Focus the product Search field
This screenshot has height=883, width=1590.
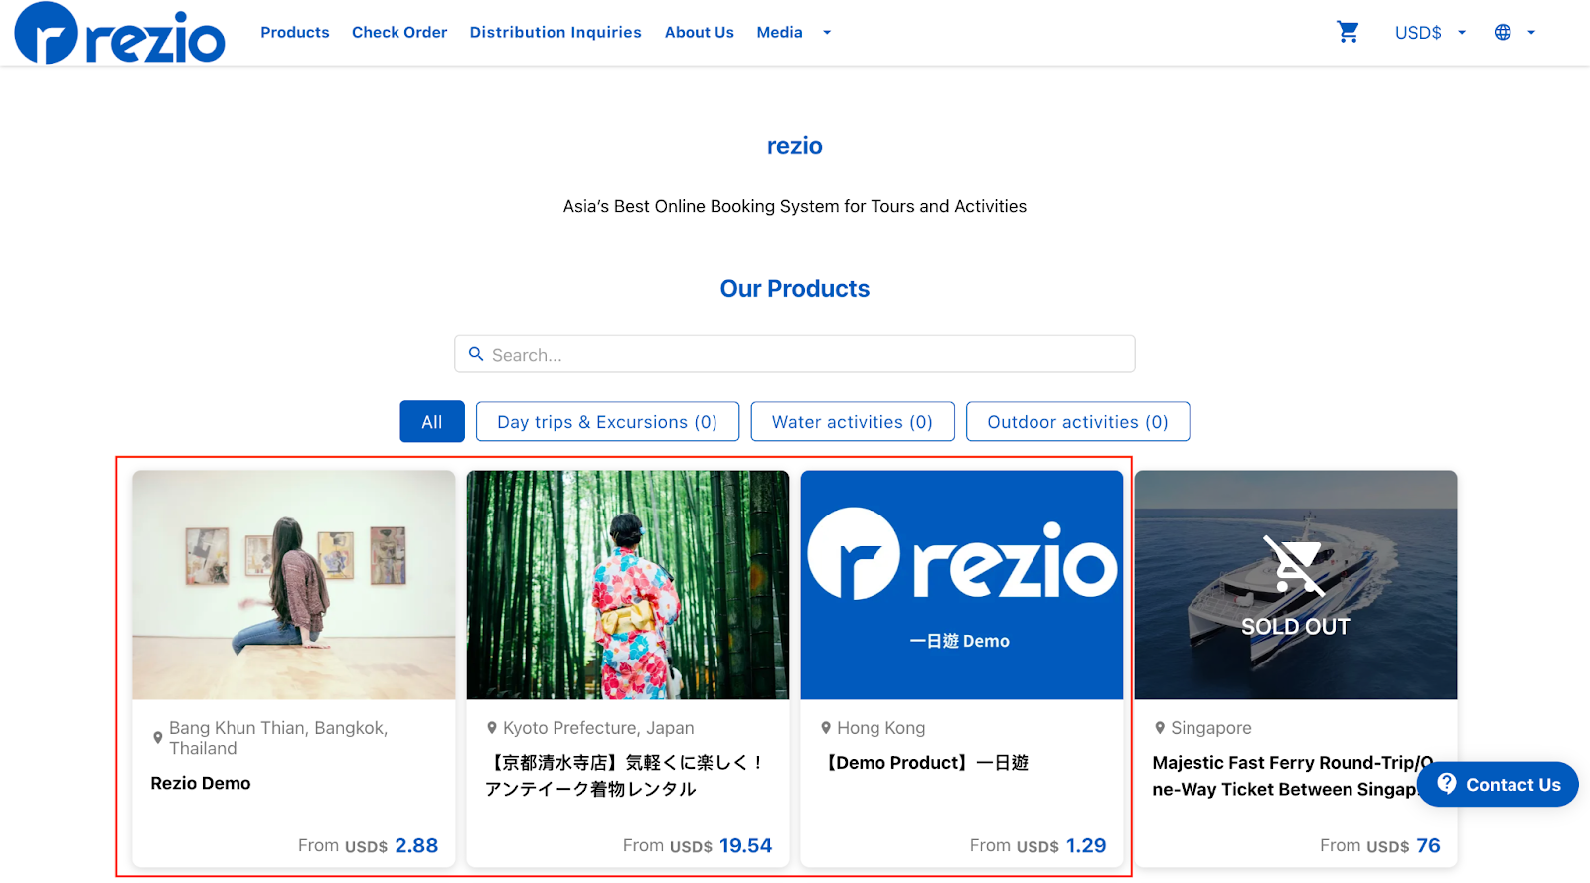coord(795,354)
